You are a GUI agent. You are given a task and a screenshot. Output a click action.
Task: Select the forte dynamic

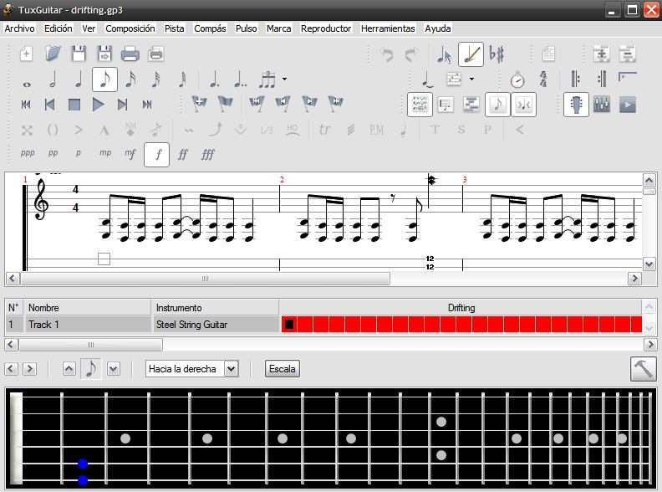156,155
